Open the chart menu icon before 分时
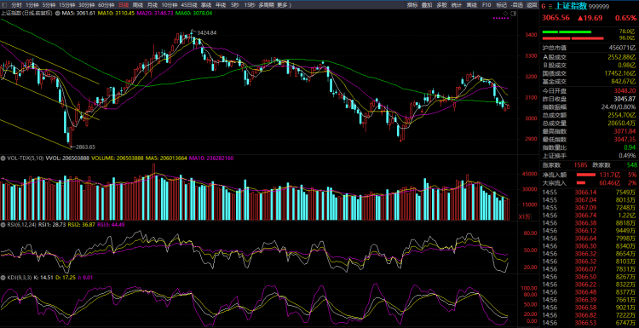The width and height of the screenshot is (639, 328). pyautogui.click(x=4, y=5)
